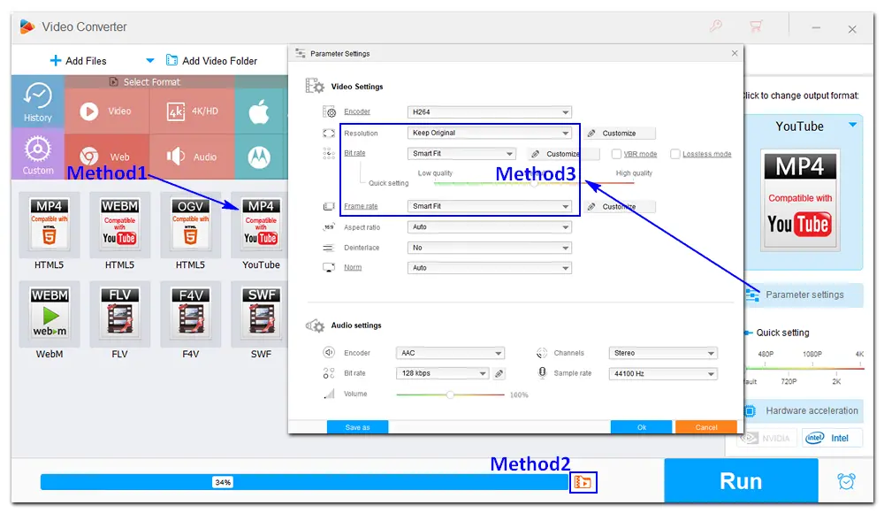Choose the FLV format icon
Viewport: 884px width, 513px height.
coord(119,314)
